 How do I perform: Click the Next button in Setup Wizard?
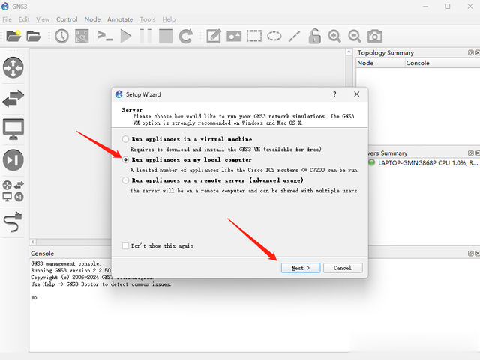click(x=301, y=268)
